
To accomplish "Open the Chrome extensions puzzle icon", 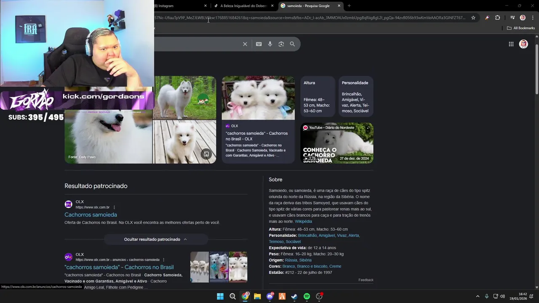I will click(498, 18).
